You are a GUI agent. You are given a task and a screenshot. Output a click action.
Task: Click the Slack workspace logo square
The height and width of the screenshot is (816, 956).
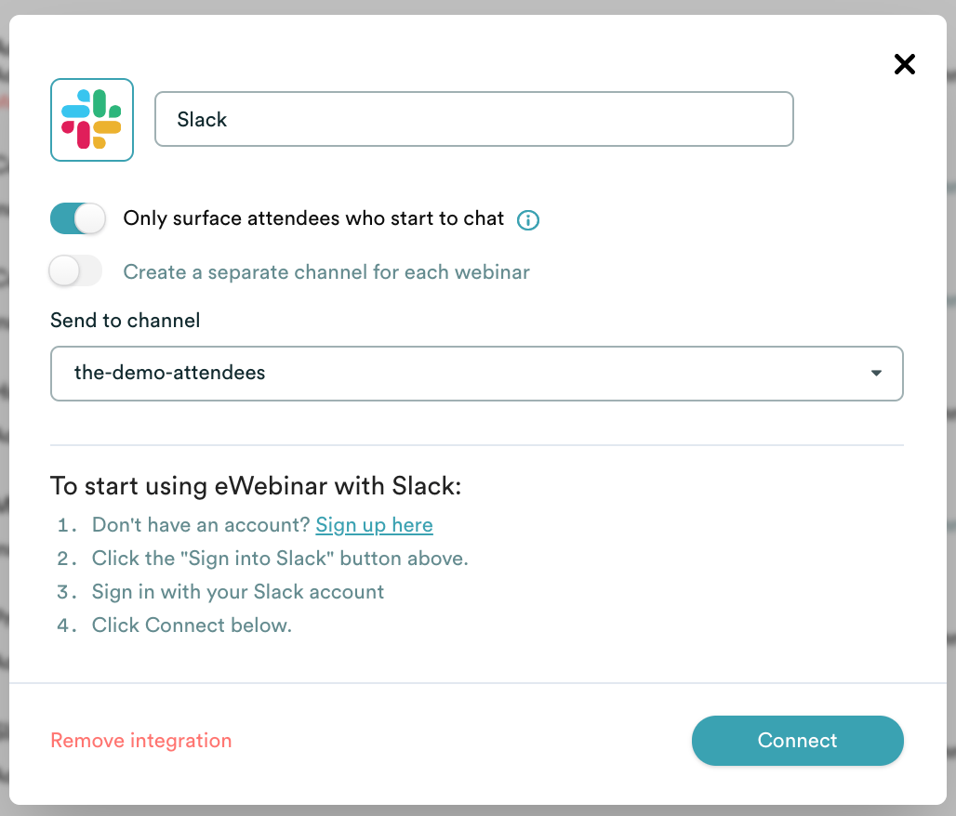click(x=91, y=119)
